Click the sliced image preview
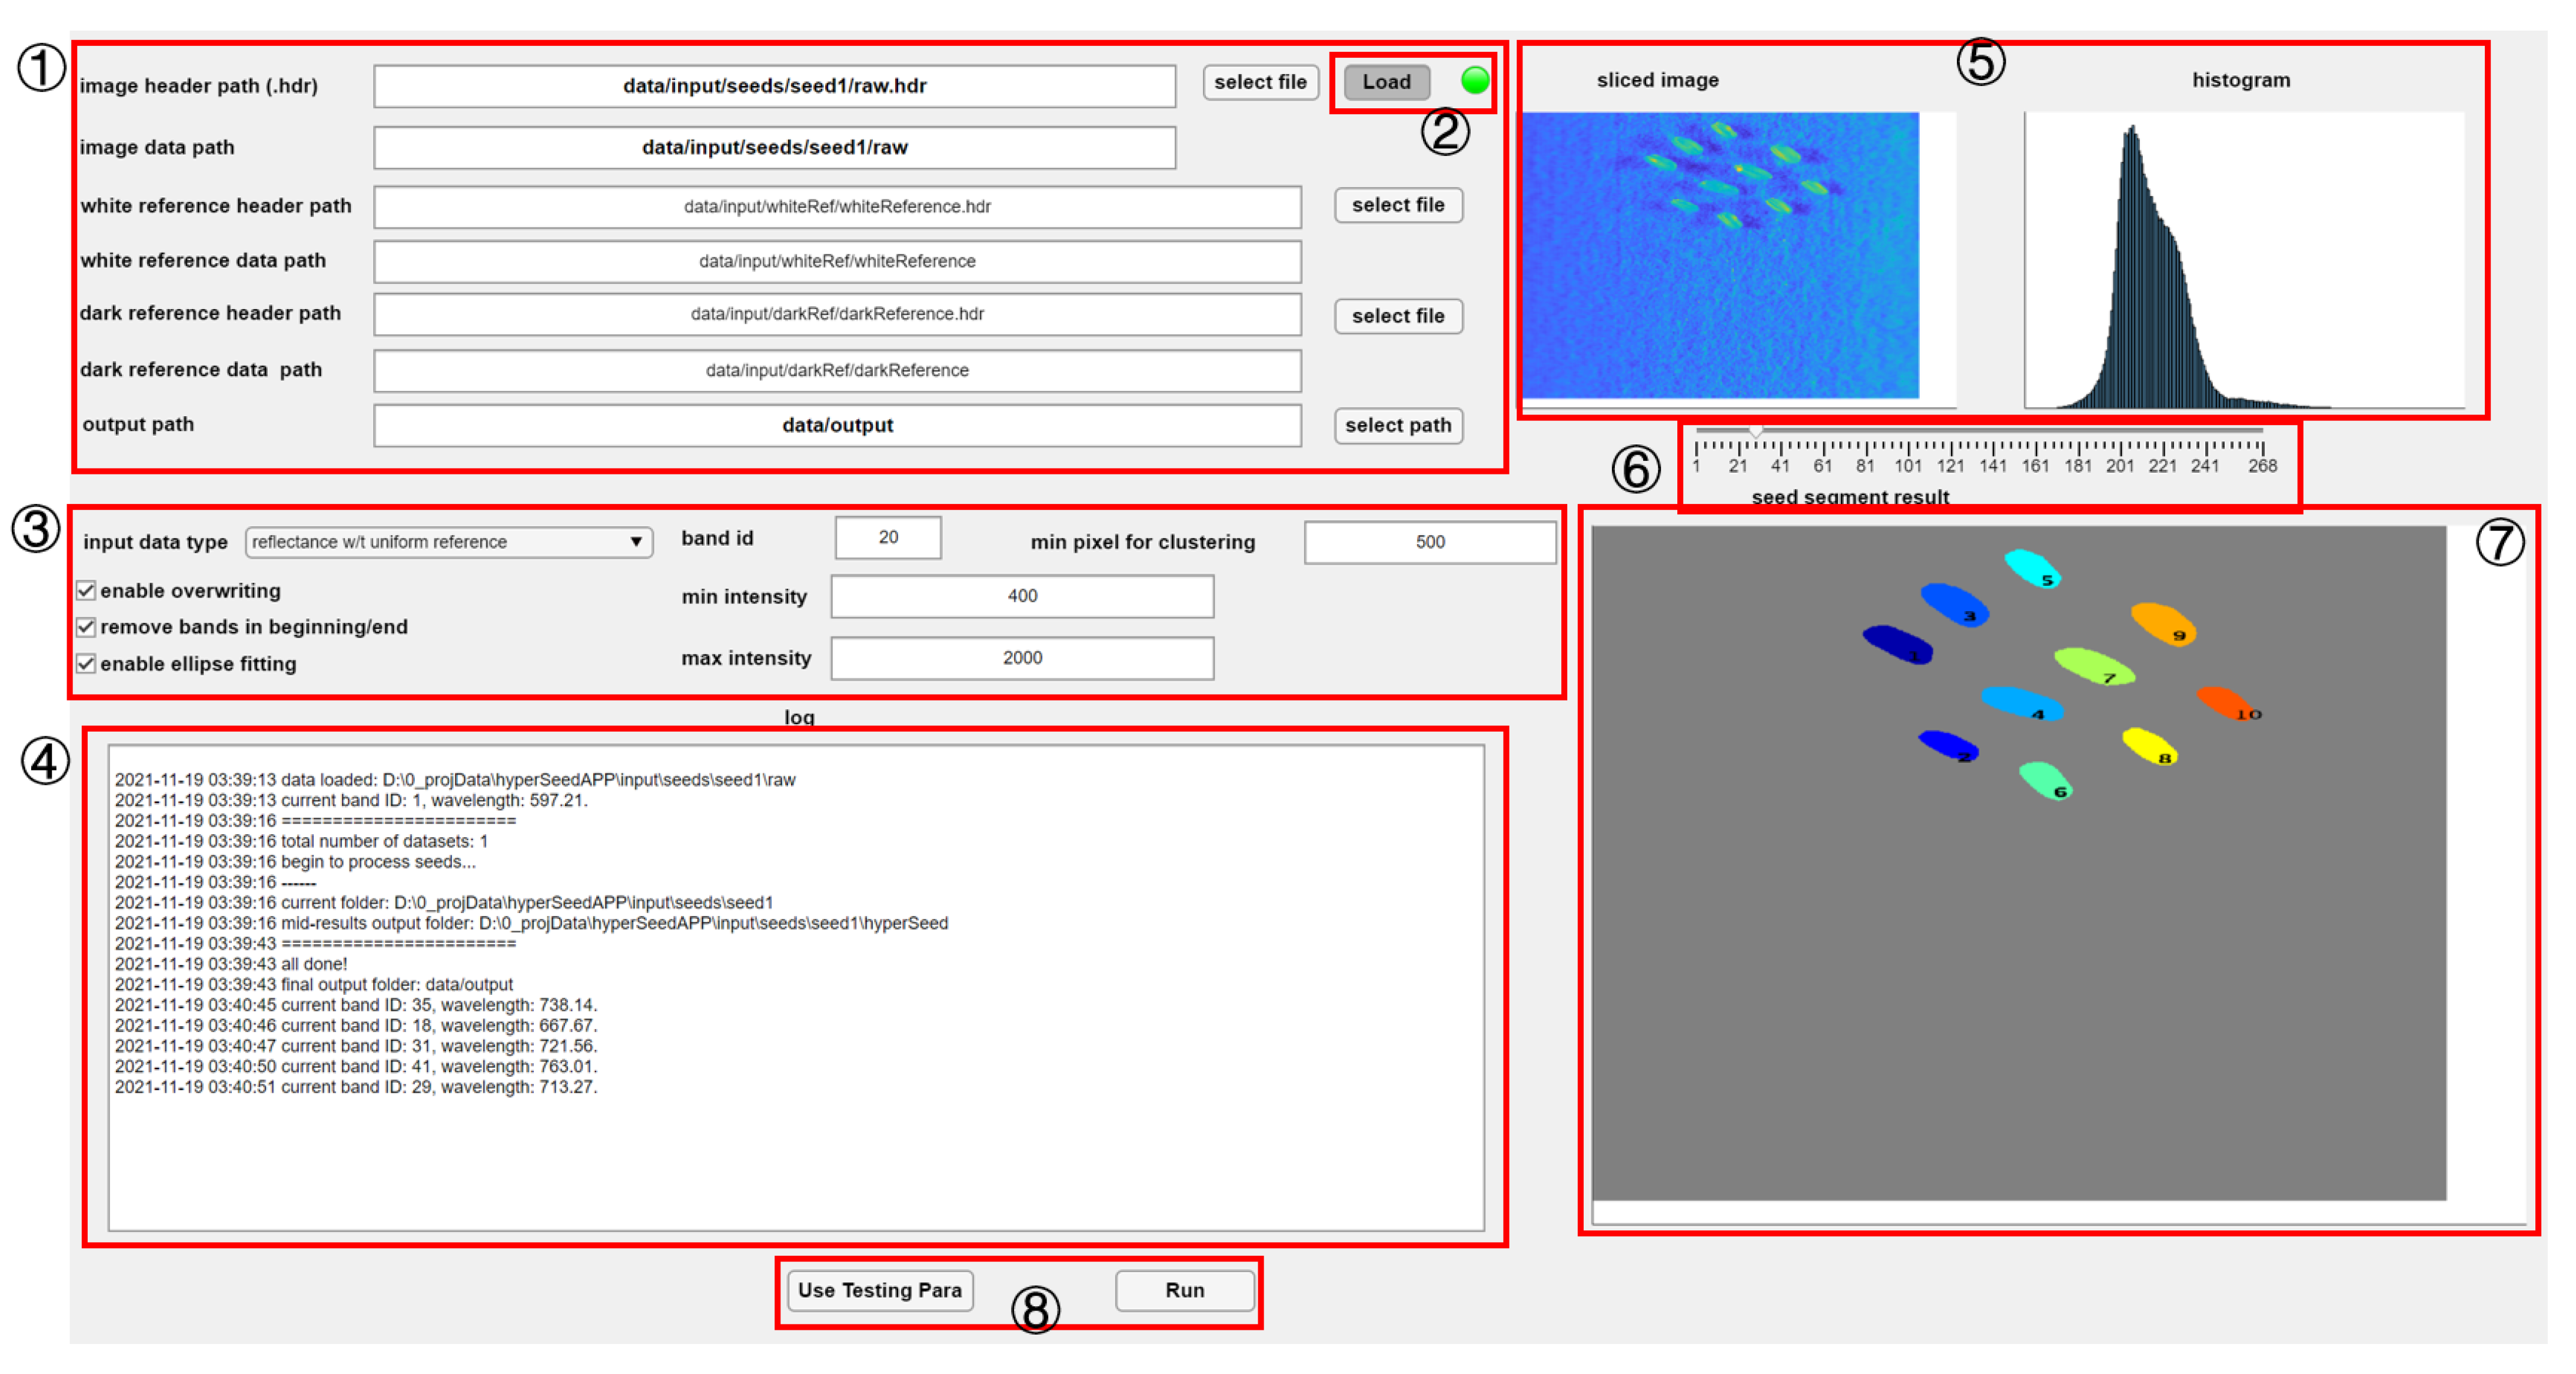Image resolution: width=2576 pixels, height=1374 pixels. tap(1719, 255)
